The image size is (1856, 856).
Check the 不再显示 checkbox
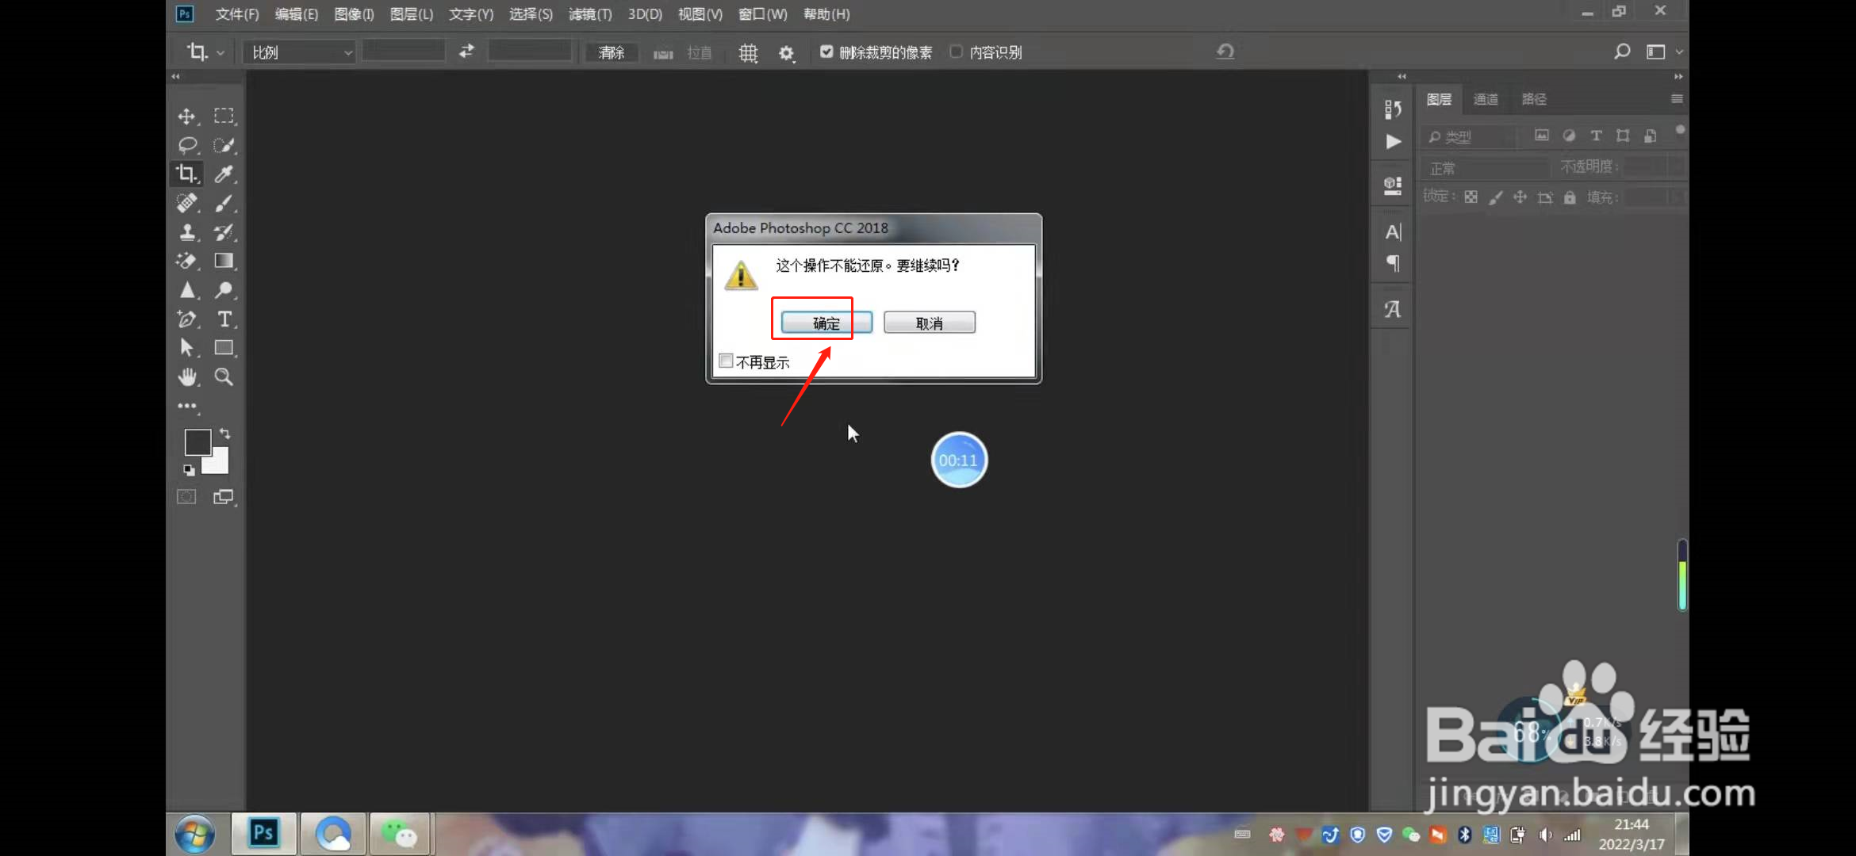(x=726, y=361)
